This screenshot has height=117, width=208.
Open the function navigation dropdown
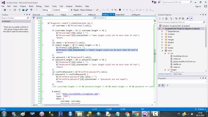[125, 18]
